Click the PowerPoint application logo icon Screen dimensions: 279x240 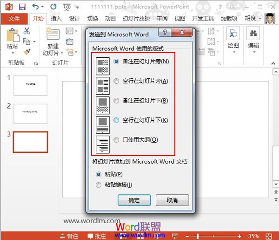coord(9,7)
